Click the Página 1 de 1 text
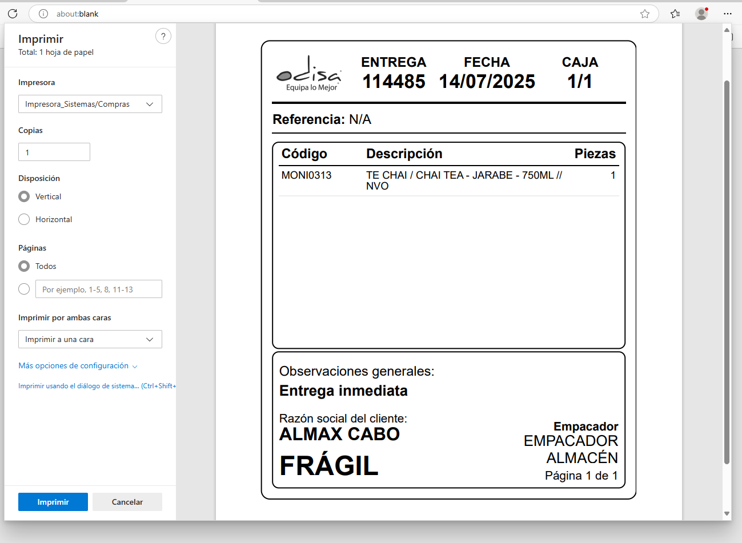 581,476
